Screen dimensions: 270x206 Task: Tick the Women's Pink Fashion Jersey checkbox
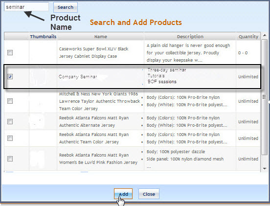[x=10, y=159]
